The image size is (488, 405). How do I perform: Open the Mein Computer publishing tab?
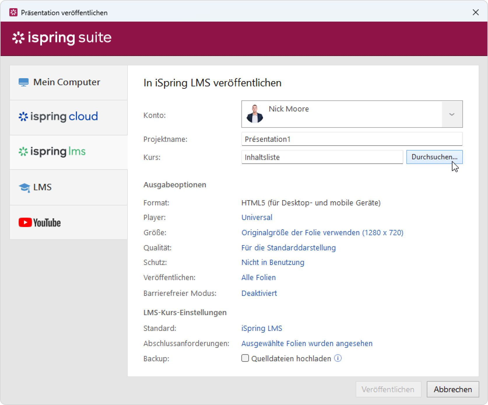[69, 83]
